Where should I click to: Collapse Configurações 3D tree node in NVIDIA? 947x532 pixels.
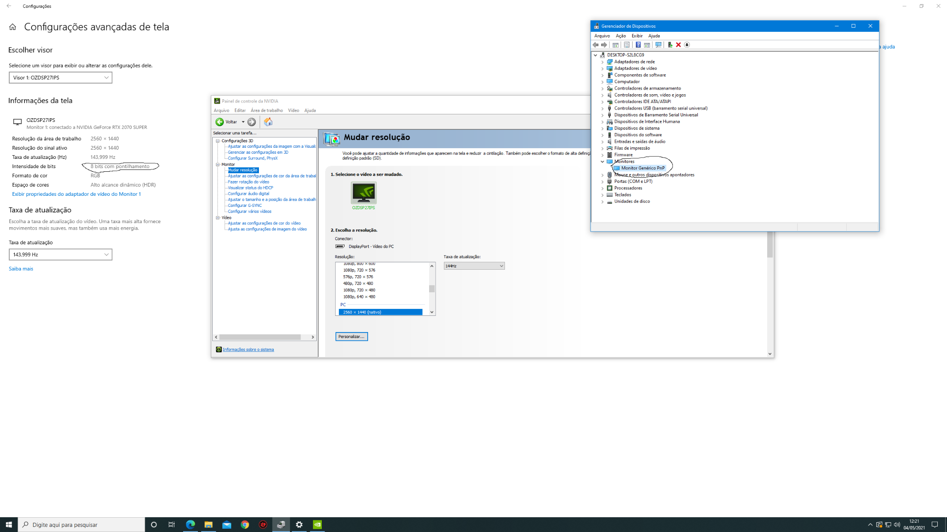[x=218, y=141]
